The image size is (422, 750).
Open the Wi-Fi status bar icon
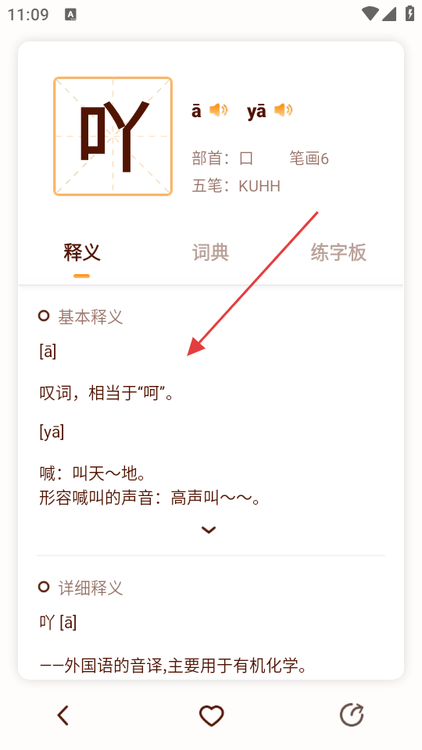click(370, 14)
